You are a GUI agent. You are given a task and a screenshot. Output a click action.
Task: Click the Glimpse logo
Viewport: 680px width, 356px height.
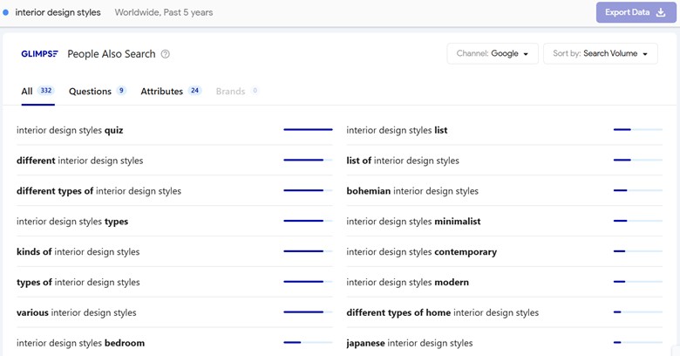click(39, 54)
